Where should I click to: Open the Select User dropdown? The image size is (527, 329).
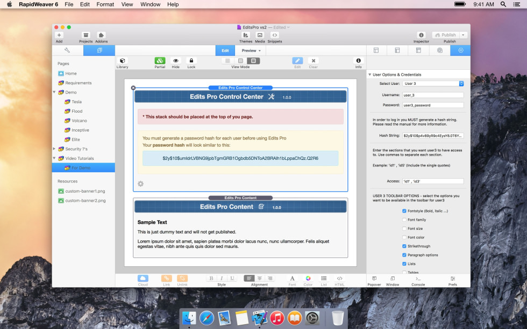coord(433,84)
